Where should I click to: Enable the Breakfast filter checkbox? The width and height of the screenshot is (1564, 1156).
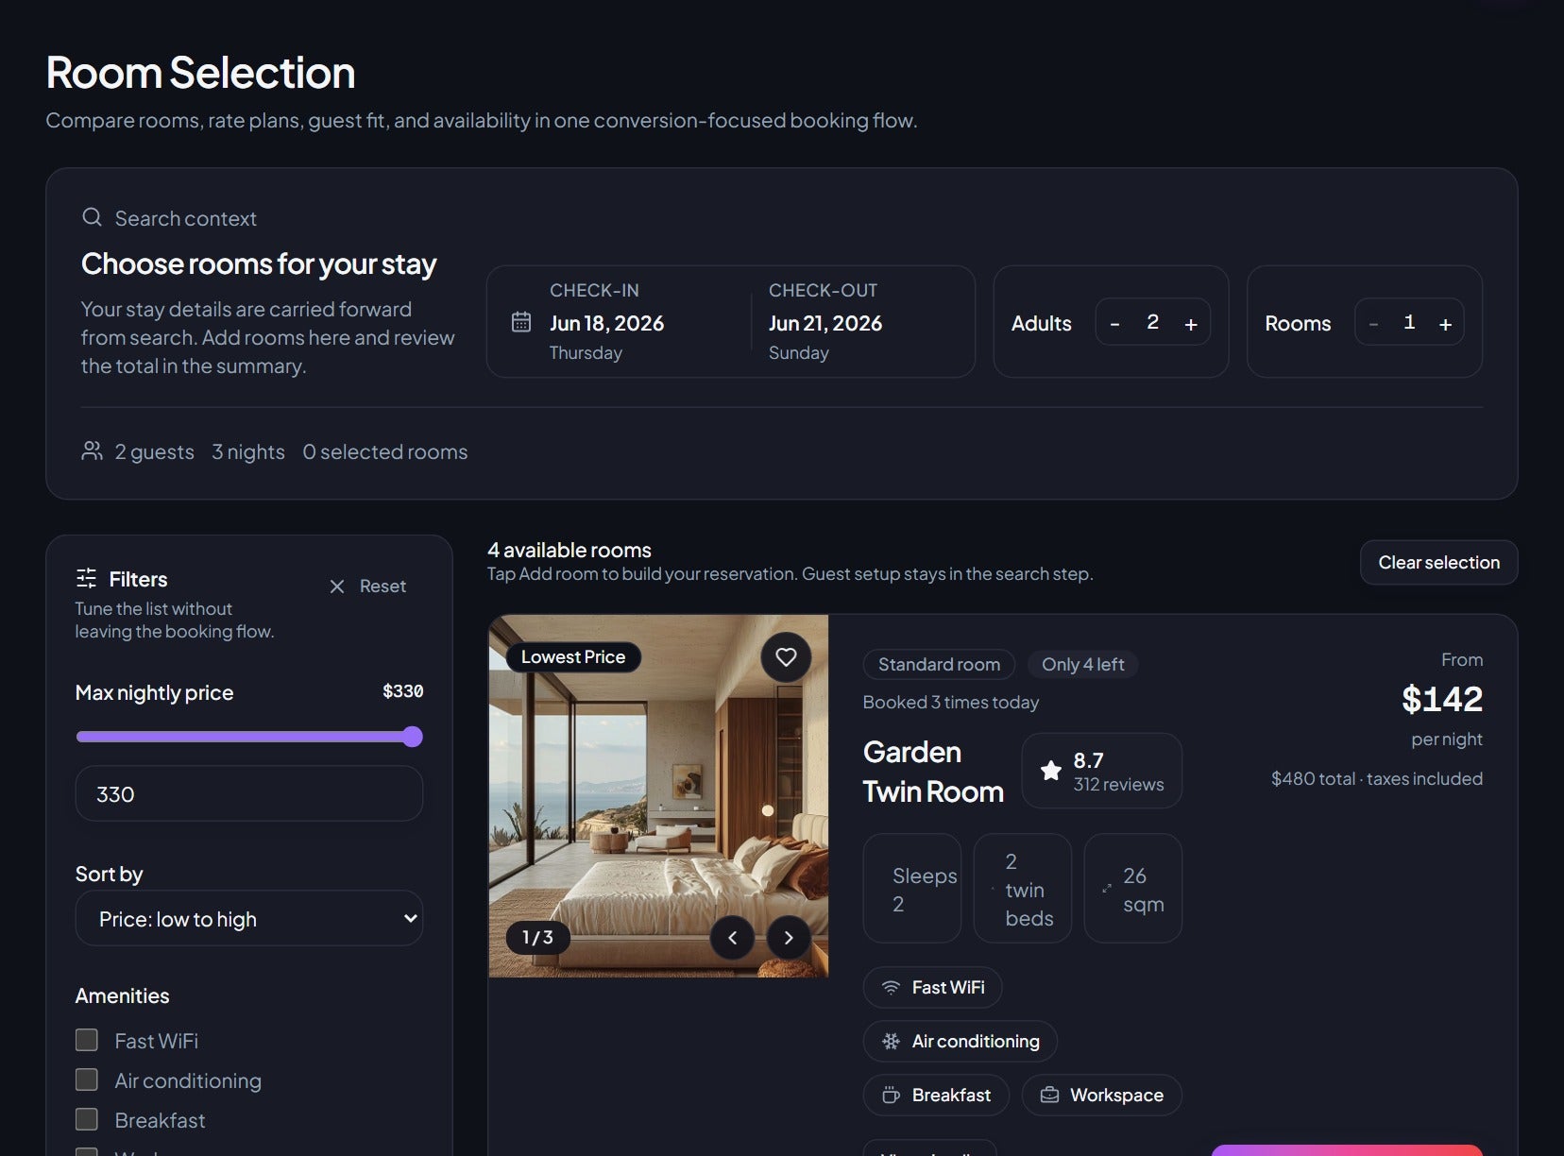point(87,1119)
